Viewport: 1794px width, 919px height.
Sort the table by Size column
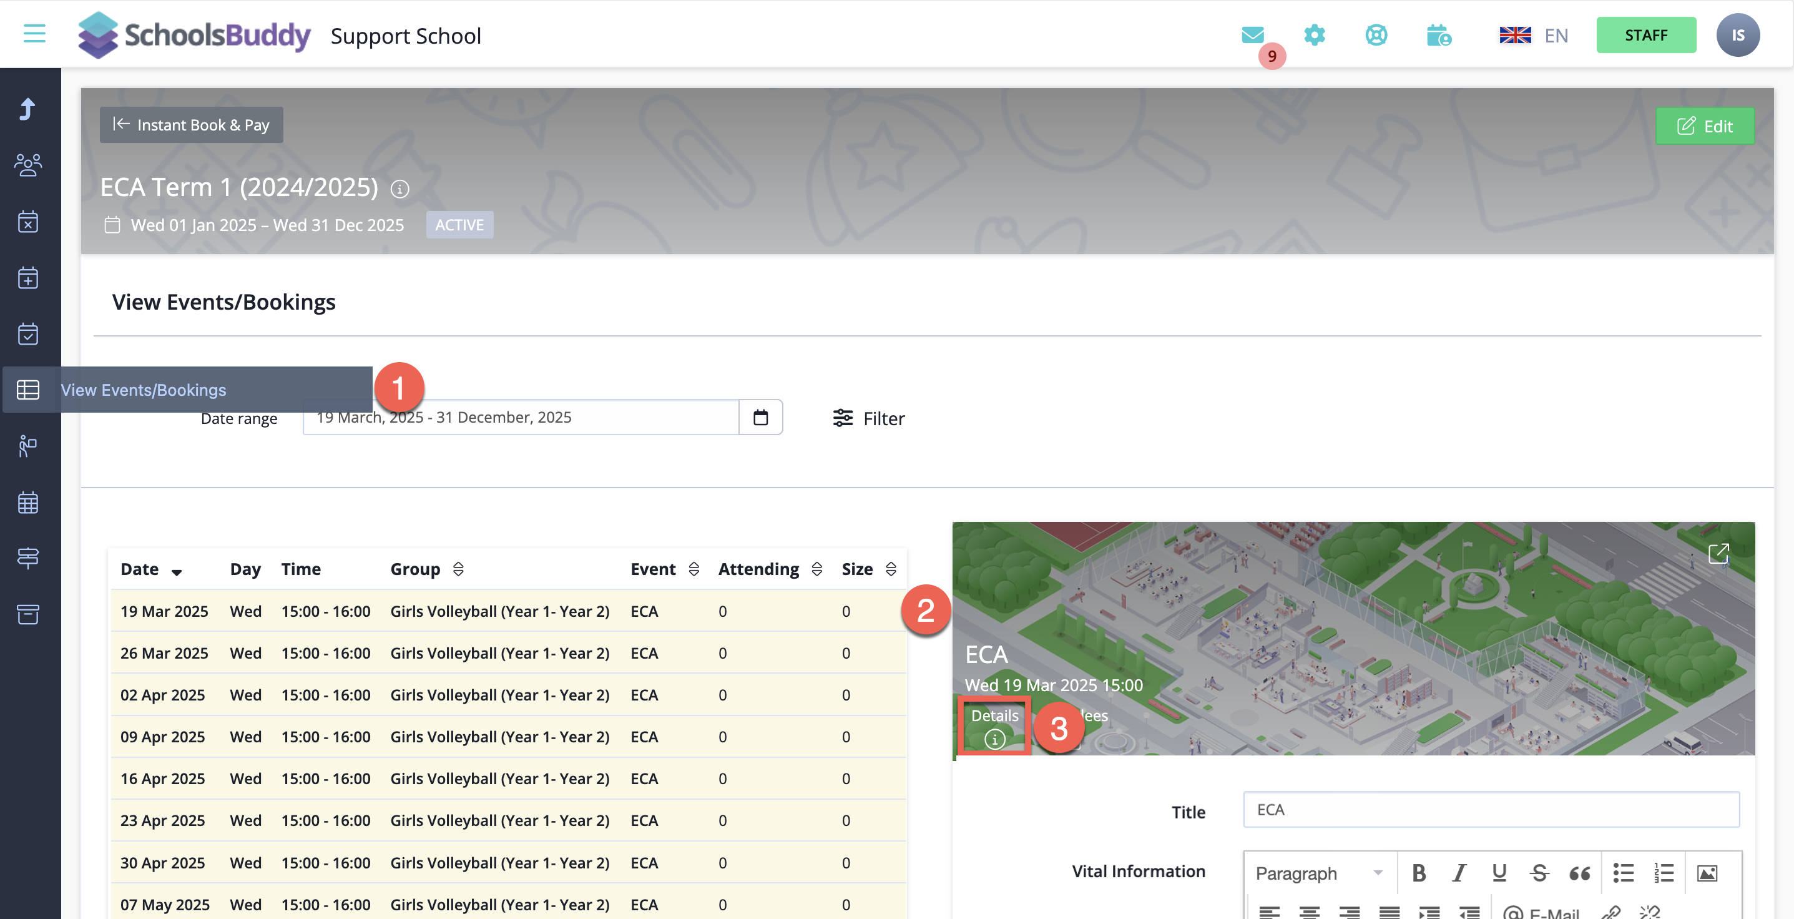[891, 569]
